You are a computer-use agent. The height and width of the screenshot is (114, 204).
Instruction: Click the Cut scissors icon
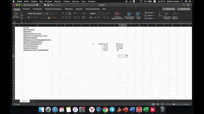21,13
